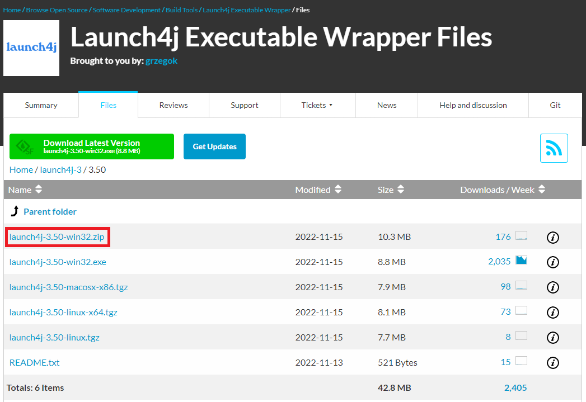View info icon for launch4j-3.50-macosx-x86.tgz
Image resolution: width=586 pixels, height=402 pixels.
(x=552, y=287)
